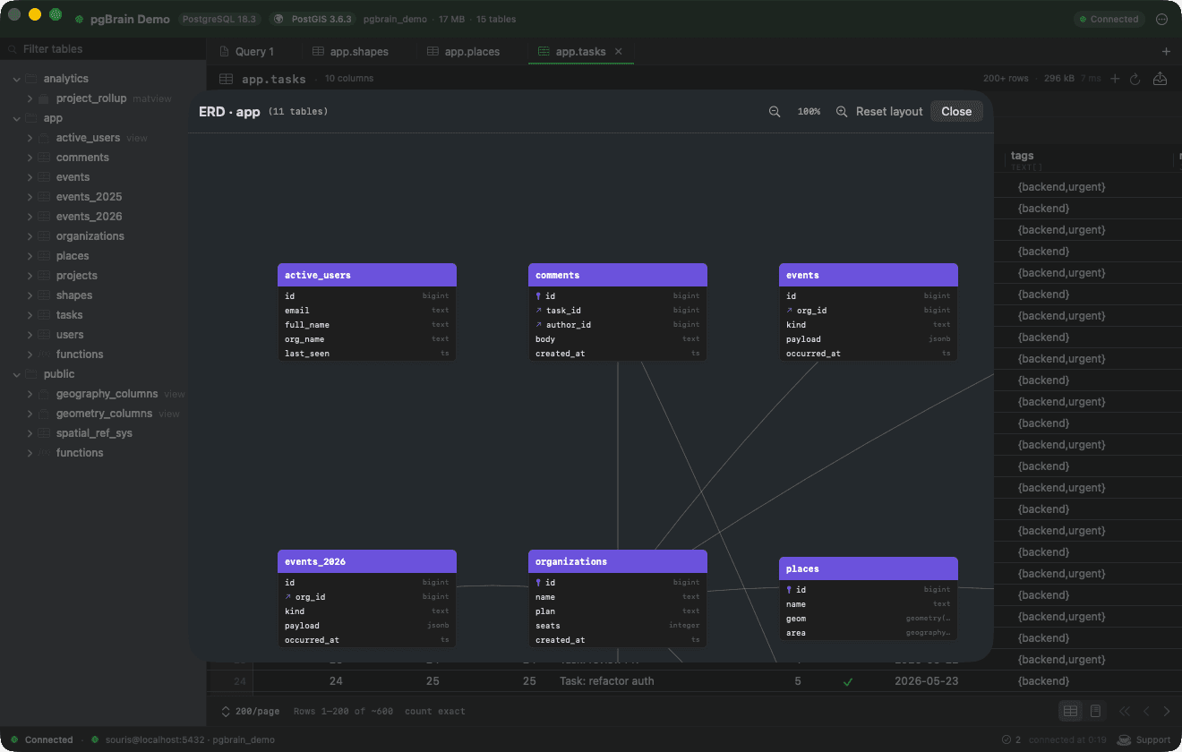Screen dimensions: 1182x752
Task: Click the PostGIS 3.6.3 badge
Action: 313,19
